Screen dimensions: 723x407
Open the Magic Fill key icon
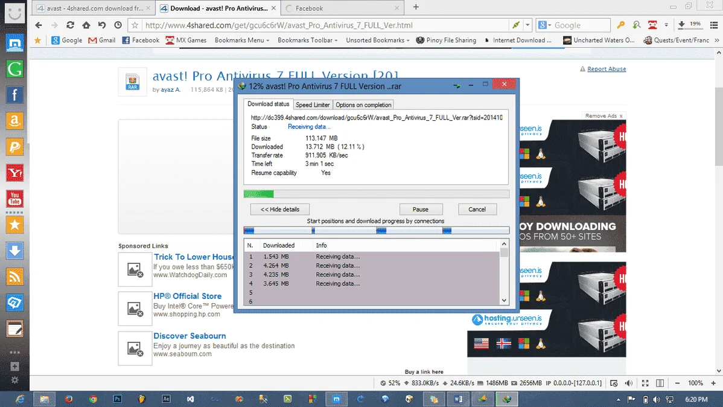click(x=620, y=25)
